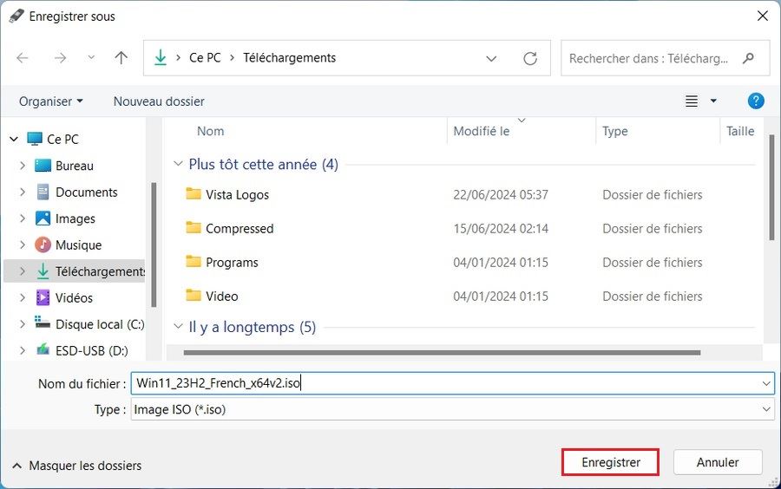Image resolution: width=781 pixels, height=489 pixels.
Task: Sort by the Taille column header
Action: pyautogui.click(x=741, y=131)
